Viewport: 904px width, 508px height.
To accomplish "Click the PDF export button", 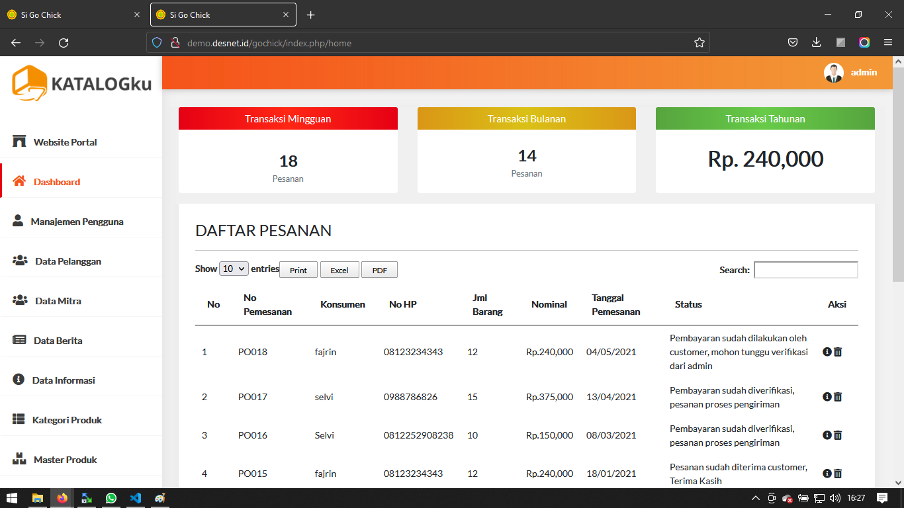I will click(379, 270).
